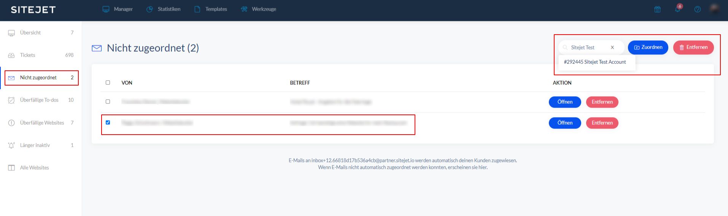This screenshot has height=216, width=728.
Task: Click Öffnen for the first email
Action: click(x=564, y=102)
